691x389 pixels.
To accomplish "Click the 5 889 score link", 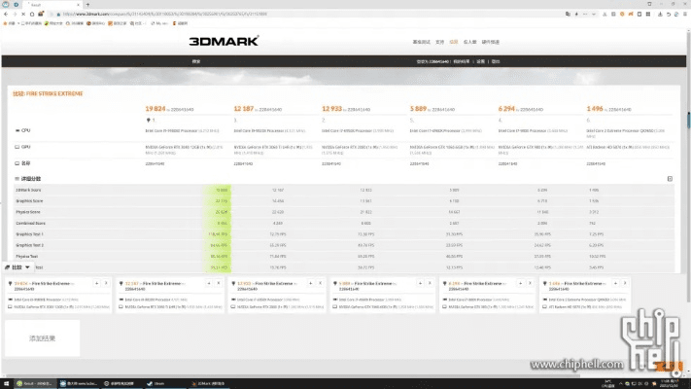I will (420, 109).
